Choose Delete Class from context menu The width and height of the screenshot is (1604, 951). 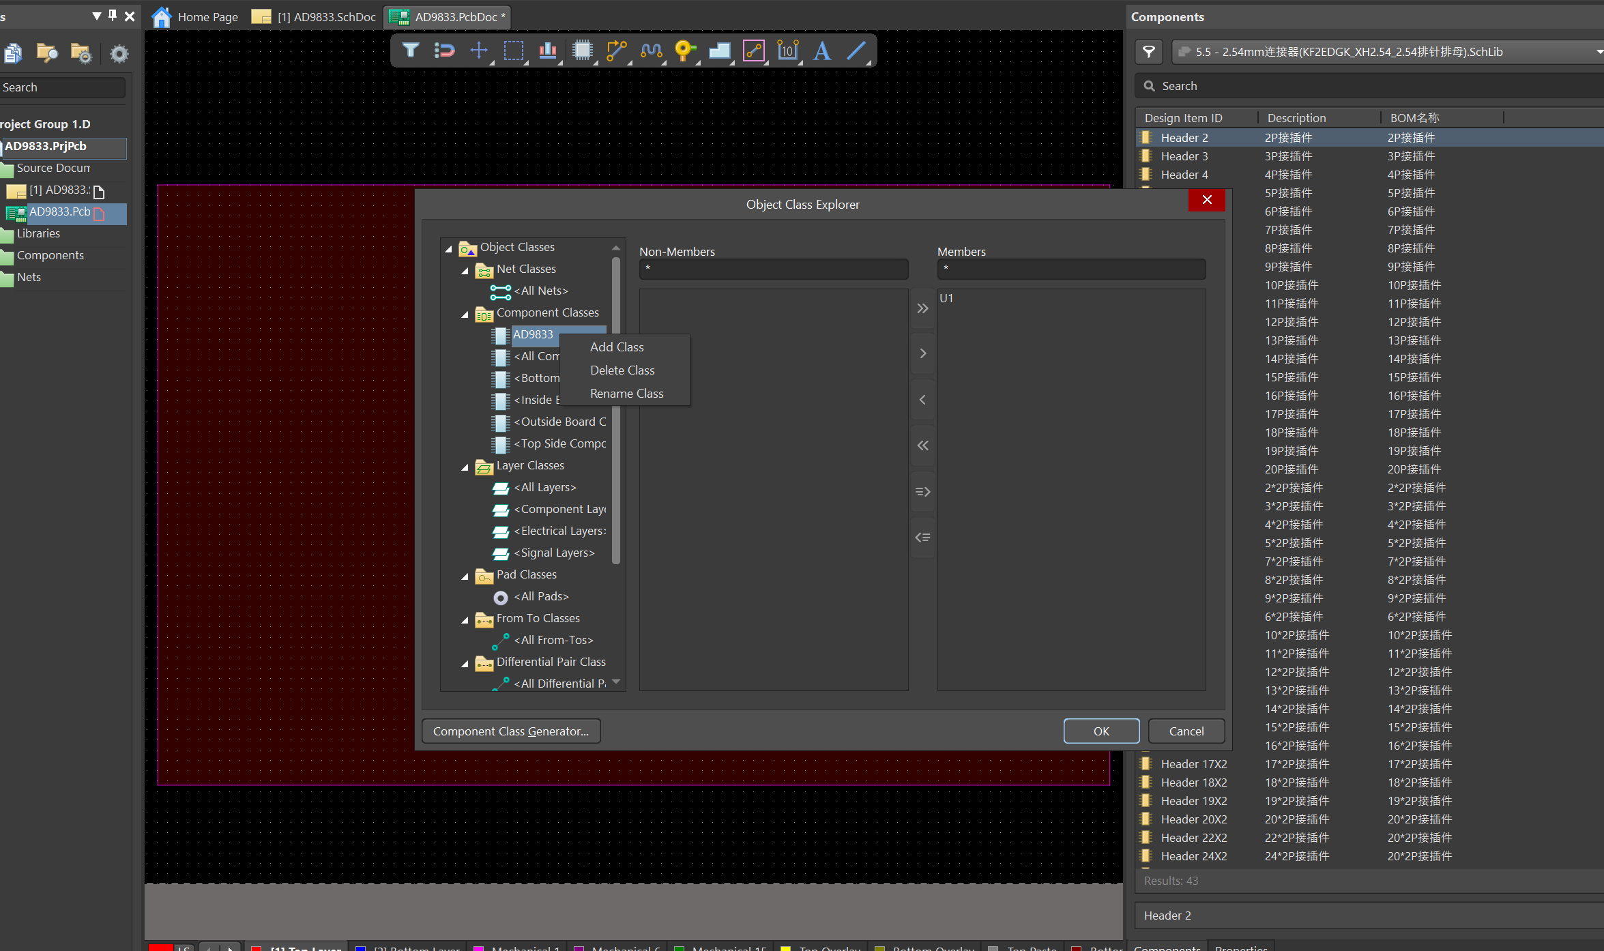point(622,370)
